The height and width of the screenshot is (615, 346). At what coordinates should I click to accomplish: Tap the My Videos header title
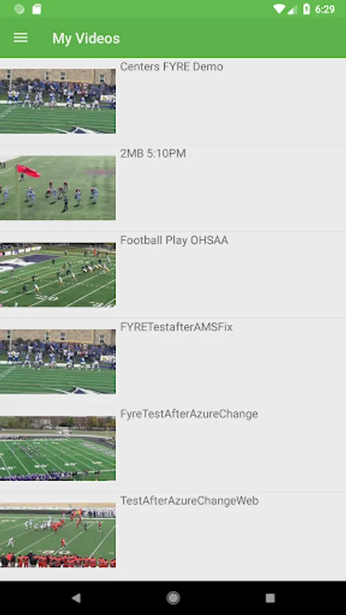(86, 38)
